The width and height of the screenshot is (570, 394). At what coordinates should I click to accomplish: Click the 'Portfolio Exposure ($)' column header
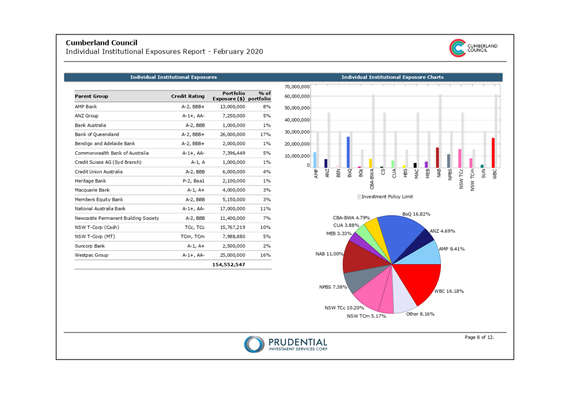[229, 96]
